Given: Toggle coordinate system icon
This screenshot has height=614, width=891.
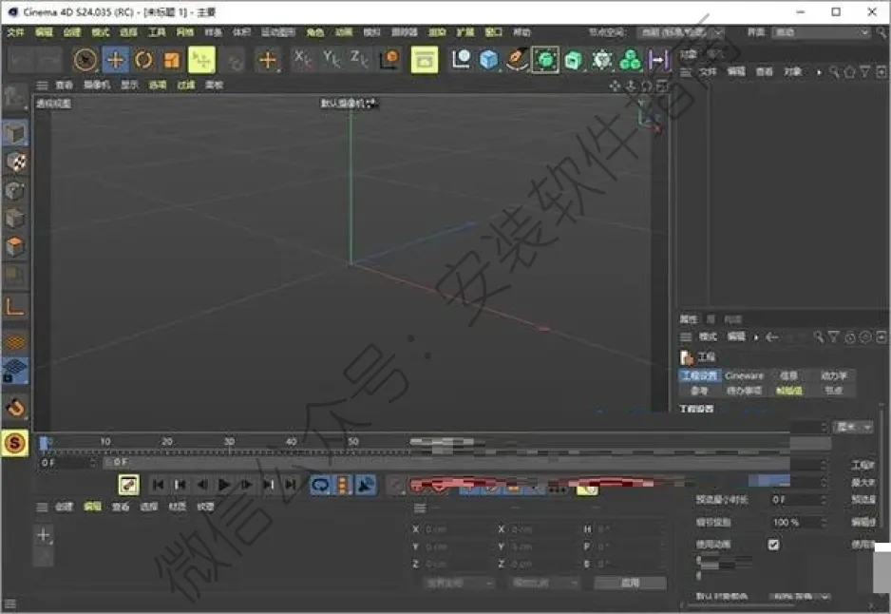Looking at the screenshot, I should (389, 59).
